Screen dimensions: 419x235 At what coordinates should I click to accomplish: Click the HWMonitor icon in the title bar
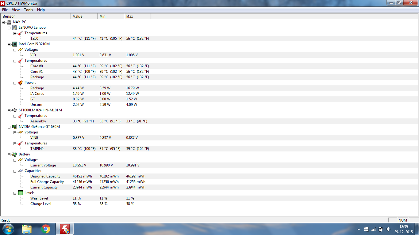pos(3,3)
